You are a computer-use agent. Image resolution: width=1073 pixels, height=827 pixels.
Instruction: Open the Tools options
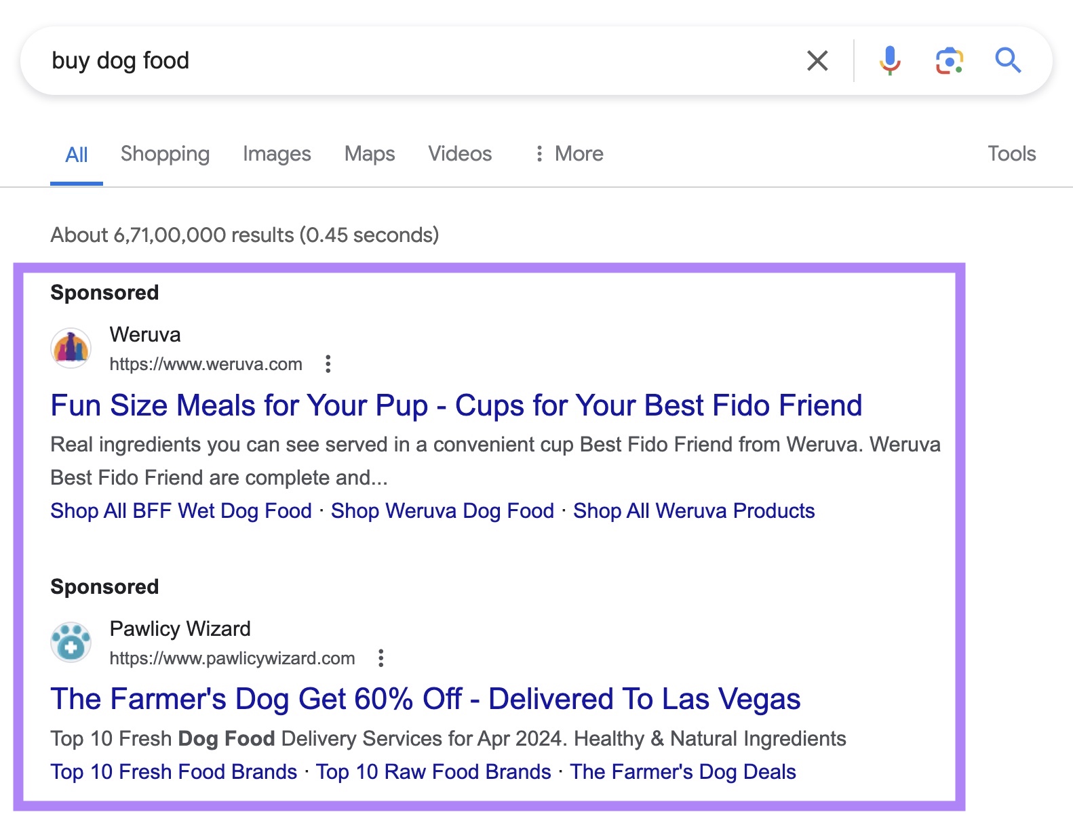(x=1011, y=154)
